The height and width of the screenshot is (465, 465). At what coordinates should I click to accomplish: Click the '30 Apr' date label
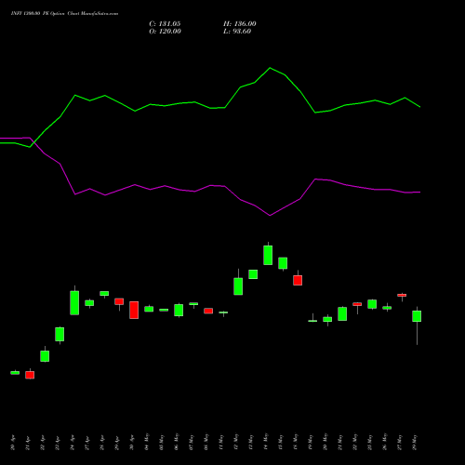pos(132,443)
